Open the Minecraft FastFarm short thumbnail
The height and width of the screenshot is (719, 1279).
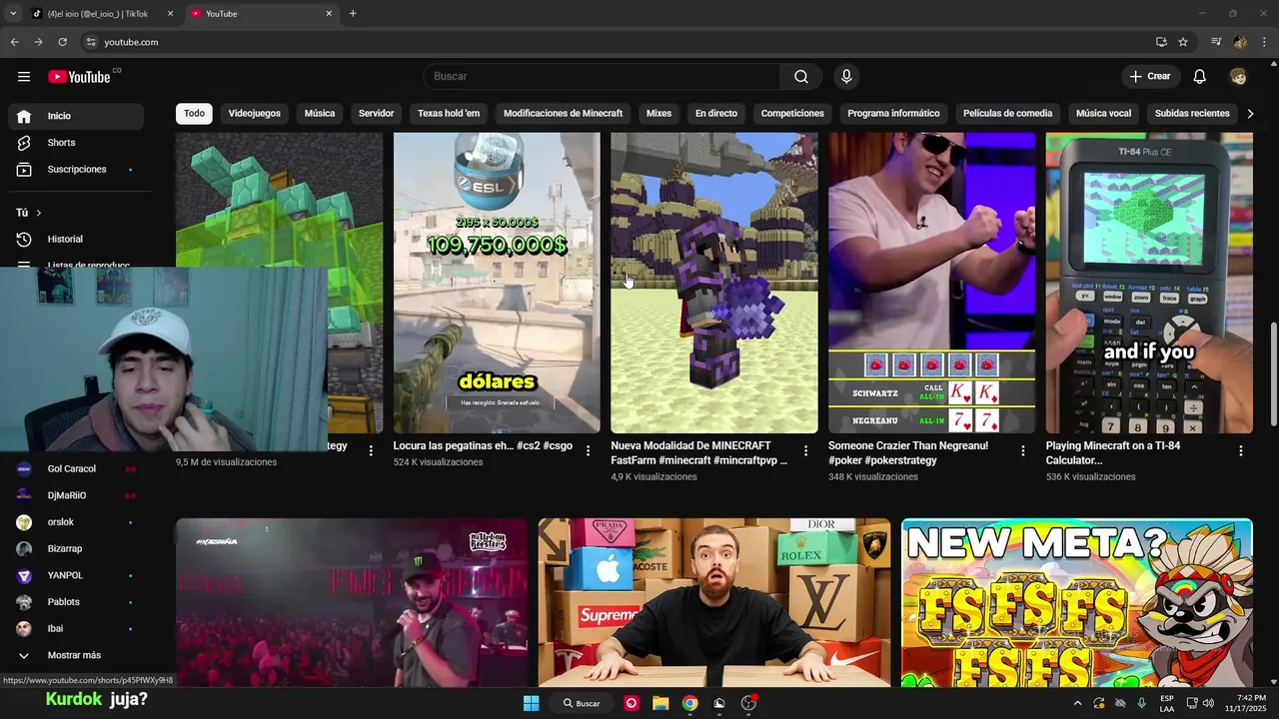[x=714, y=283]
